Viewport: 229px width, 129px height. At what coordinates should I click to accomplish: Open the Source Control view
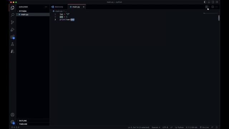pyautogui.click(x=13, y=22)
